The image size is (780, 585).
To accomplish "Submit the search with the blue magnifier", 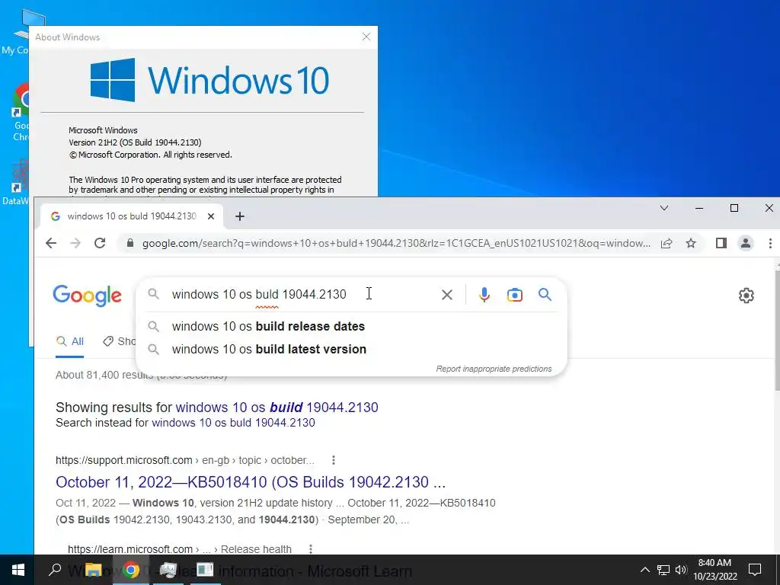I will (545, 295).
